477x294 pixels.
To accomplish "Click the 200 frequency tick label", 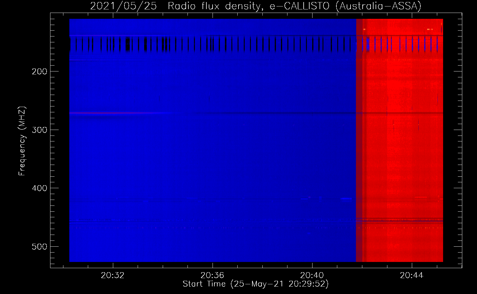I will (x=39, y=71).
